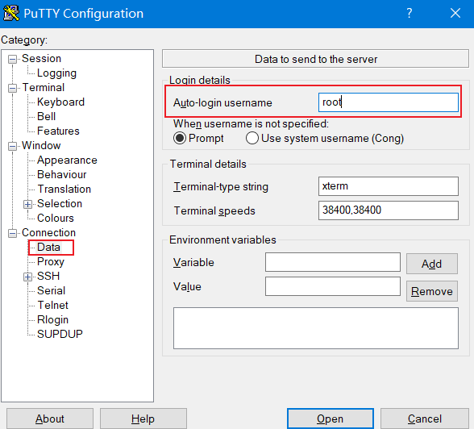
Task: Select the Window category
Action: (41, 145)
